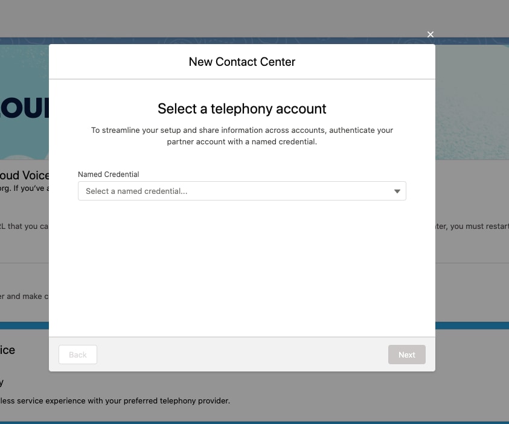This screenshot has width=509, height=424.
Task: Close the New Contact Center dialog
Action: point(430,34)
